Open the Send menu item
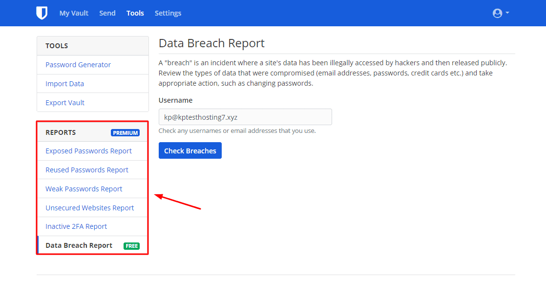This screenshot has height=297, width=546. tap(107, 13)
